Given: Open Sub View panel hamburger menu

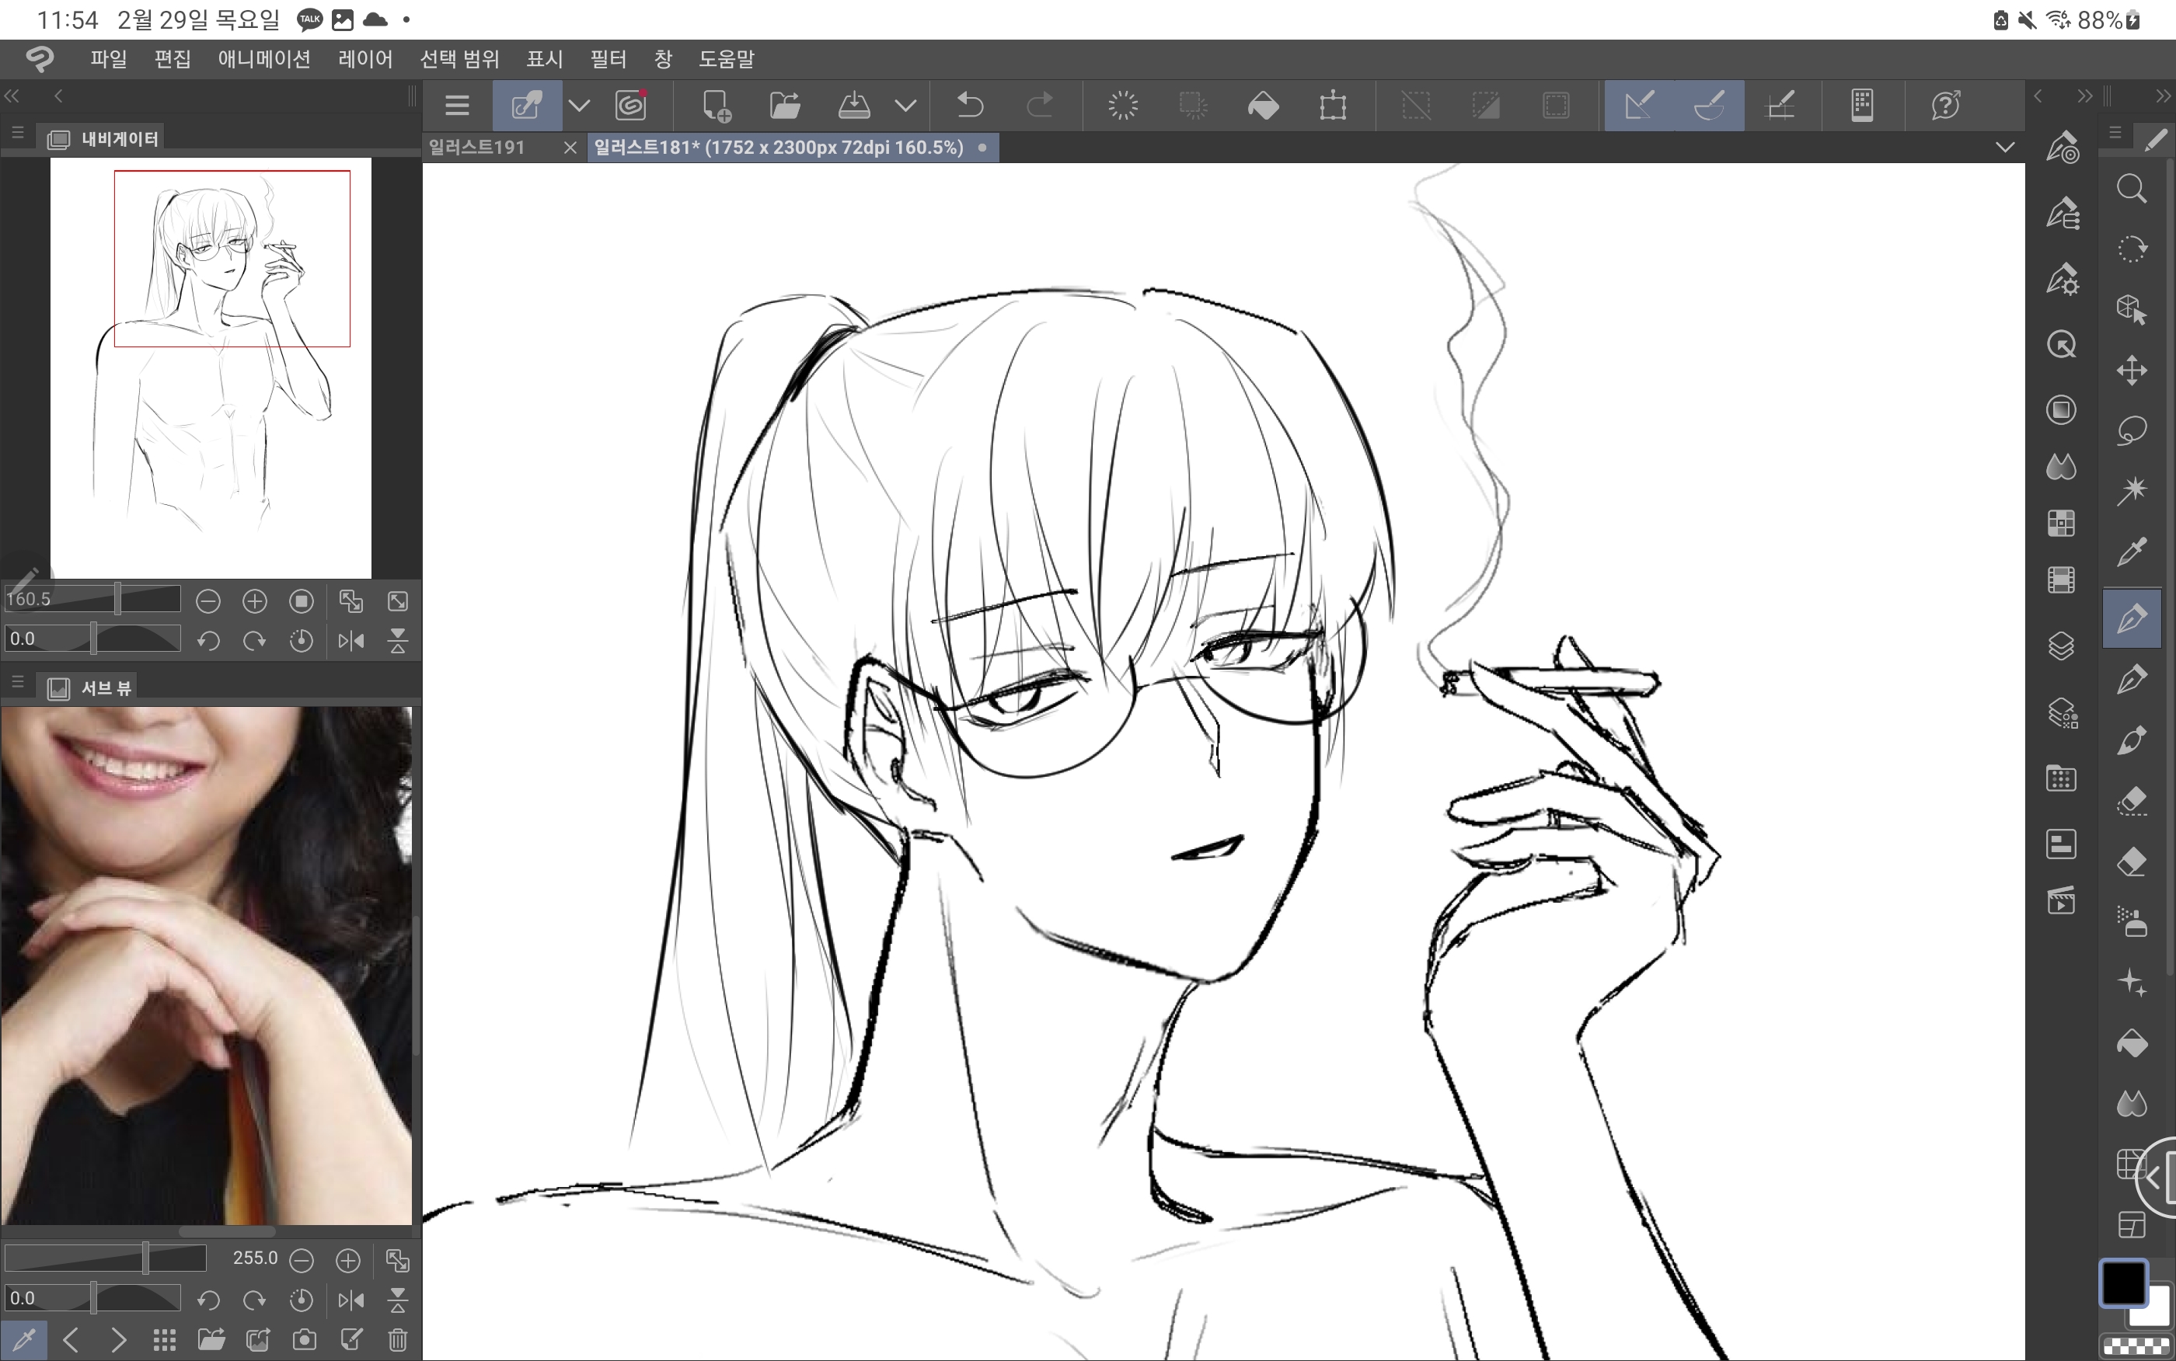Looking at the screenshot, I should 17,682.
